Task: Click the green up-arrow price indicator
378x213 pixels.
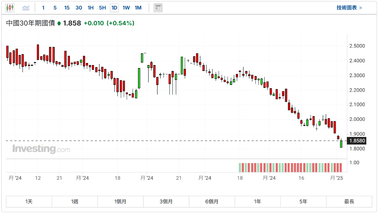Action: tap(59, 23)
